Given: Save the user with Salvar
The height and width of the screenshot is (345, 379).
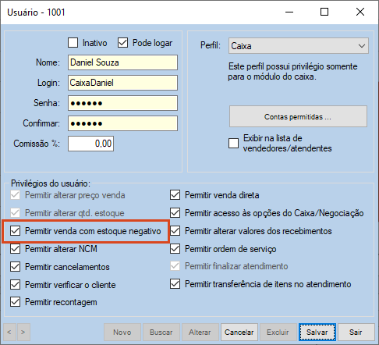Looking at the screenshot, I should tap(317, 332).
